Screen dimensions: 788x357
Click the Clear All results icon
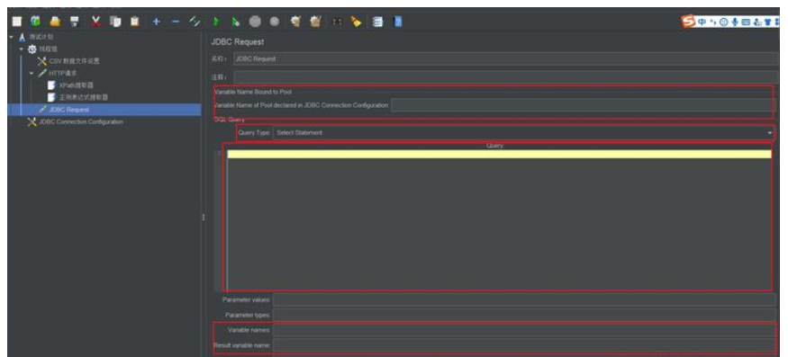[x=315, y=22]
